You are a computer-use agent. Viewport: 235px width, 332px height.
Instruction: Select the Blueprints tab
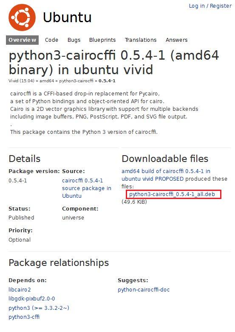coord(102,40)
